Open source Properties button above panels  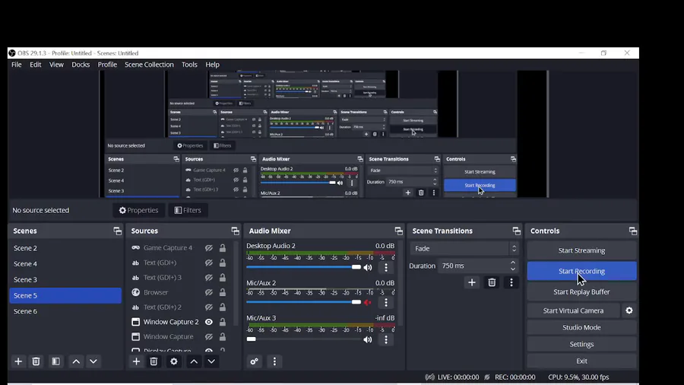(x=139, y=211)
